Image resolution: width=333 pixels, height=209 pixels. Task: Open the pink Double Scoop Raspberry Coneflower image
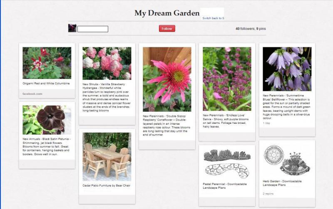pos(167,79)
